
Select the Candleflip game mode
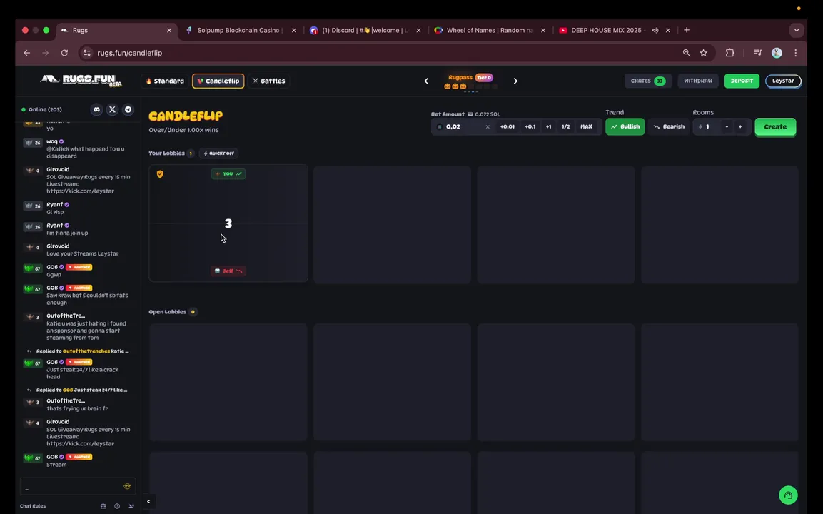coord(218,81)
